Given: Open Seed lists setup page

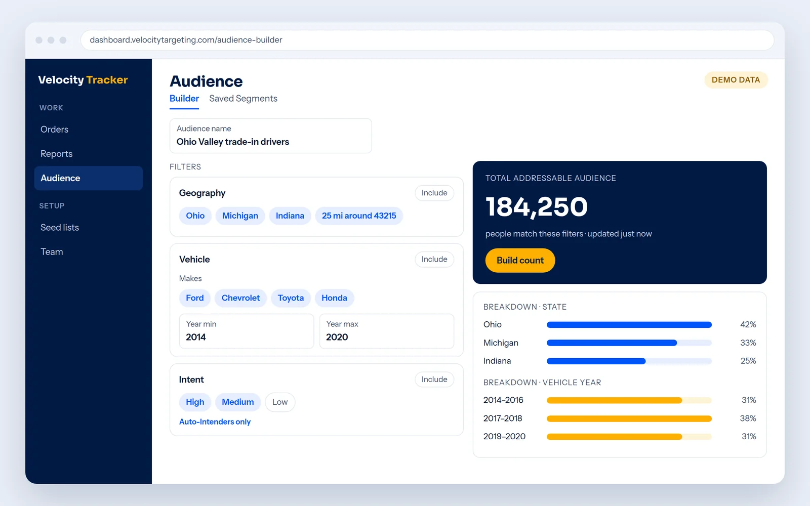Looking at the screenshot, I should (89, 228).
